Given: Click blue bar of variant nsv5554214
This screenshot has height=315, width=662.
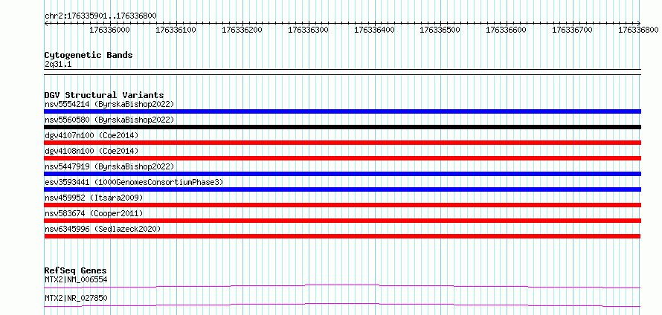Looking at the screenshot, I should [342, 111].
